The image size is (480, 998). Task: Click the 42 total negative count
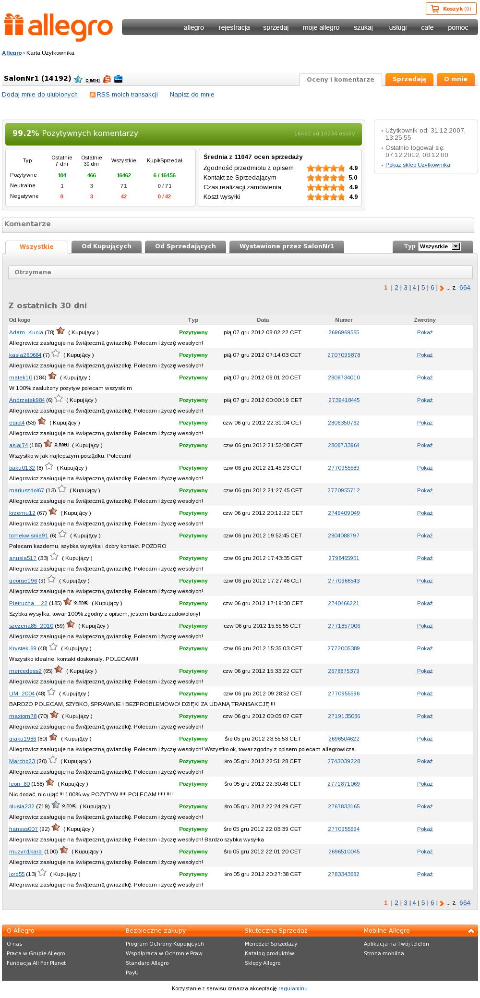tap(123, 196)
